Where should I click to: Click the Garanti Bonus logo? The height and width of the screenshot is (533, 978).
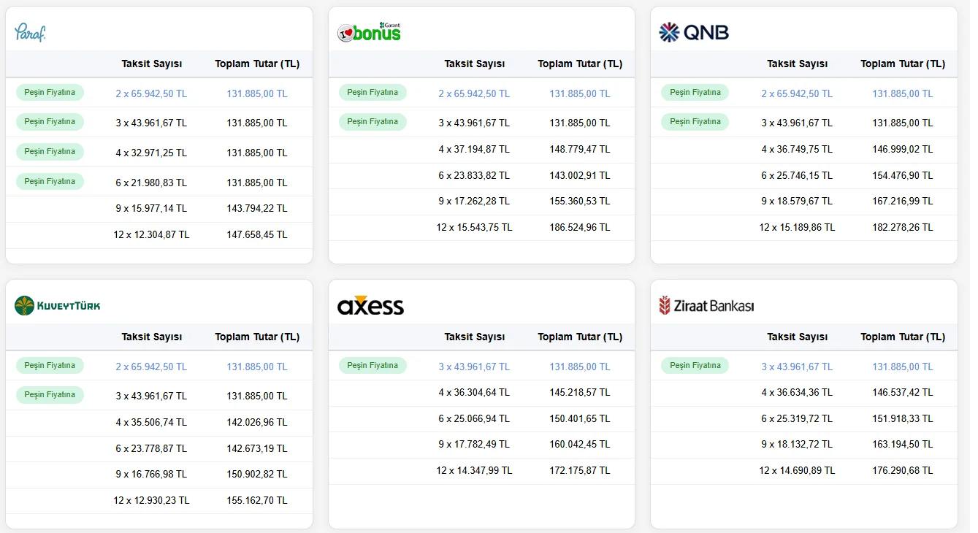369,31
